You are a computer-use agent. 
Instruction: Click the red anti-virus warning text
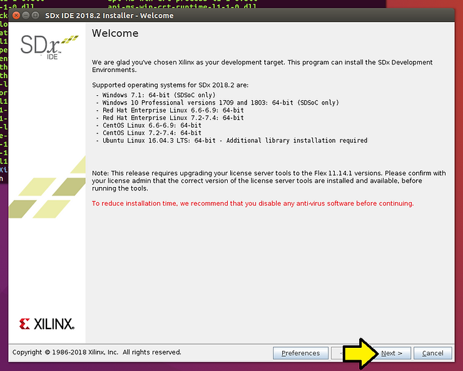coord(253,203)
